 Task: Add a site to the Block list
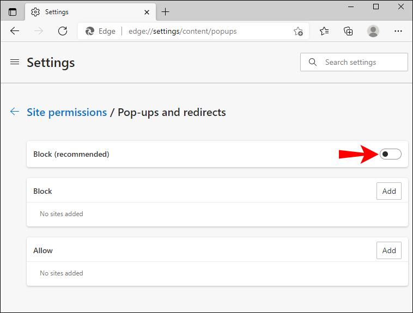click(389, 191)
